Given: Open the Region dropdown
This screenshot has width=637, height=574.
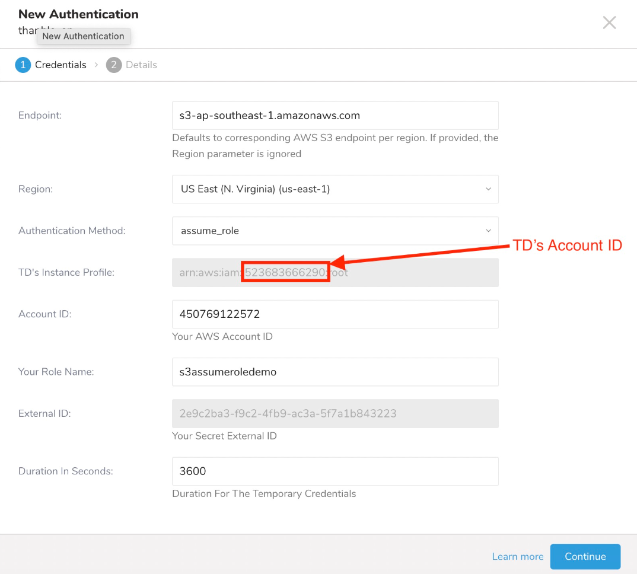Looking at the screenshot, I should tap(335, 189).
